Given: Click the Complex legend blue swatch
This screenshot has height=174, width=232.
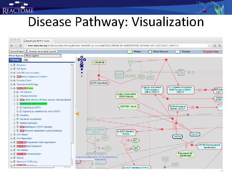Looking at the screenshot, I should coord(178,52).
